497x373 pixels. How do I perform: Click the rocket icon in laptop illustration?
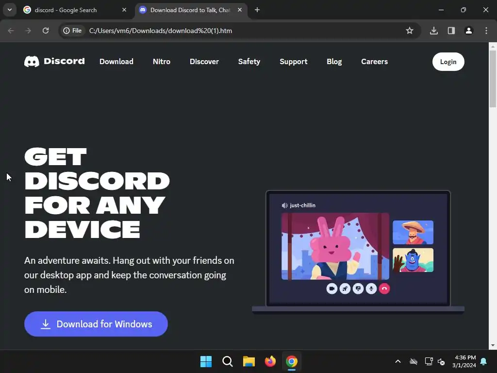click(x=345, y=288)
